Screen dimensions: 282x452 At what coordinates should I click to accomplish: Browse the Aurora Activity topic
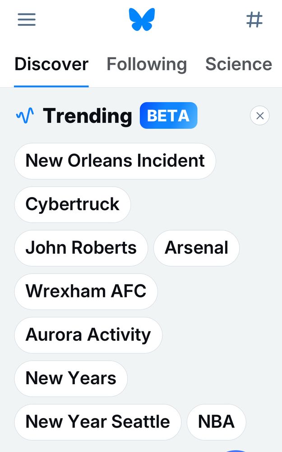(x=88, y=335)
